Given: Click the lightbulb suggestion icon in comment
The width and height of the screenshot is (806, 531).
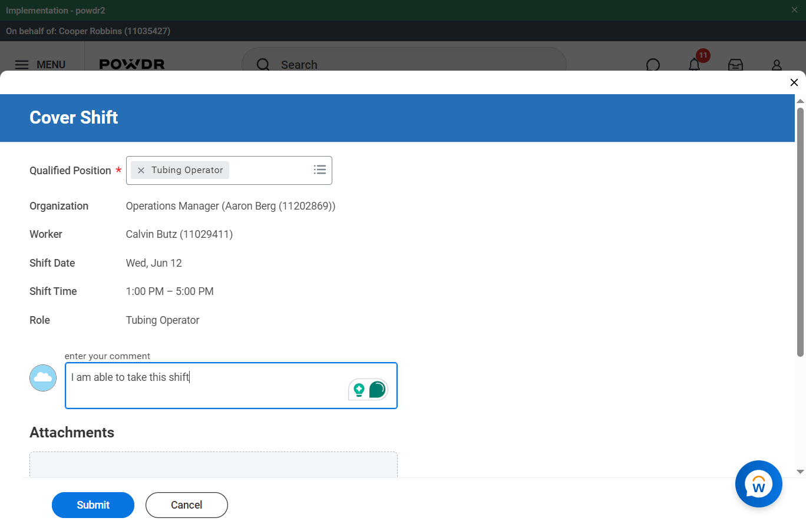Looking at the screenshot, I should pyautogui.click(x=359, y=389).
